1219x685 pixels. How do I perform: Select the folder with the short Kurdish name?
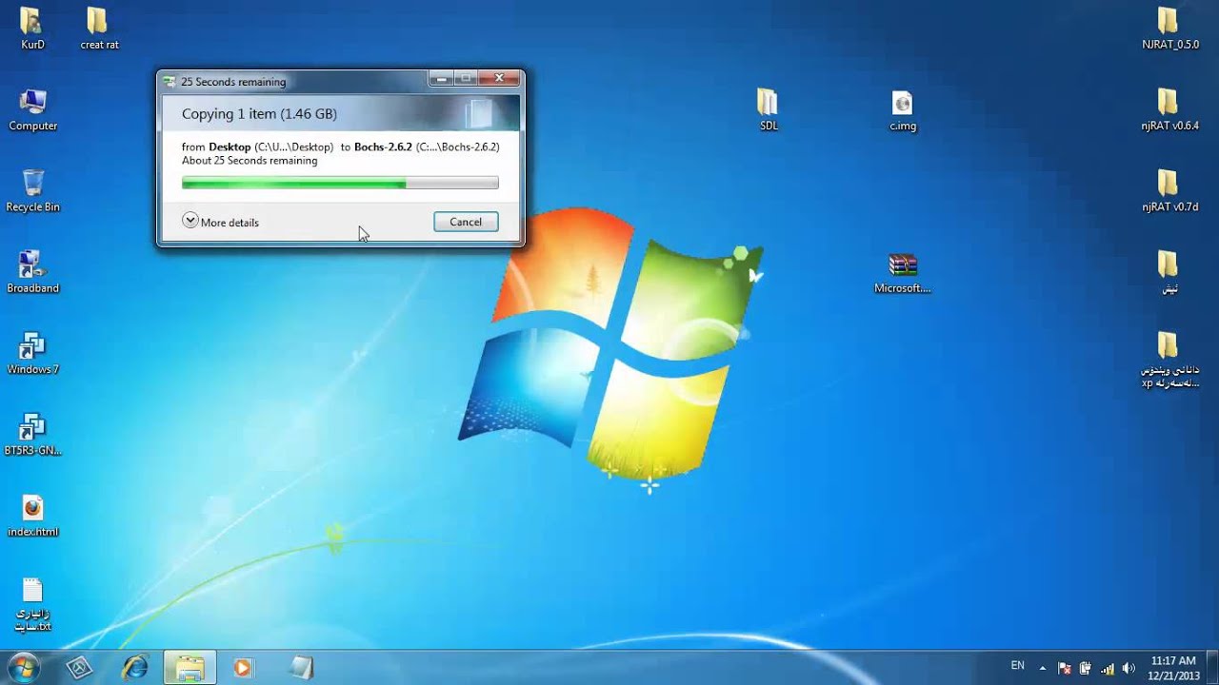(x=1169, y=273)
